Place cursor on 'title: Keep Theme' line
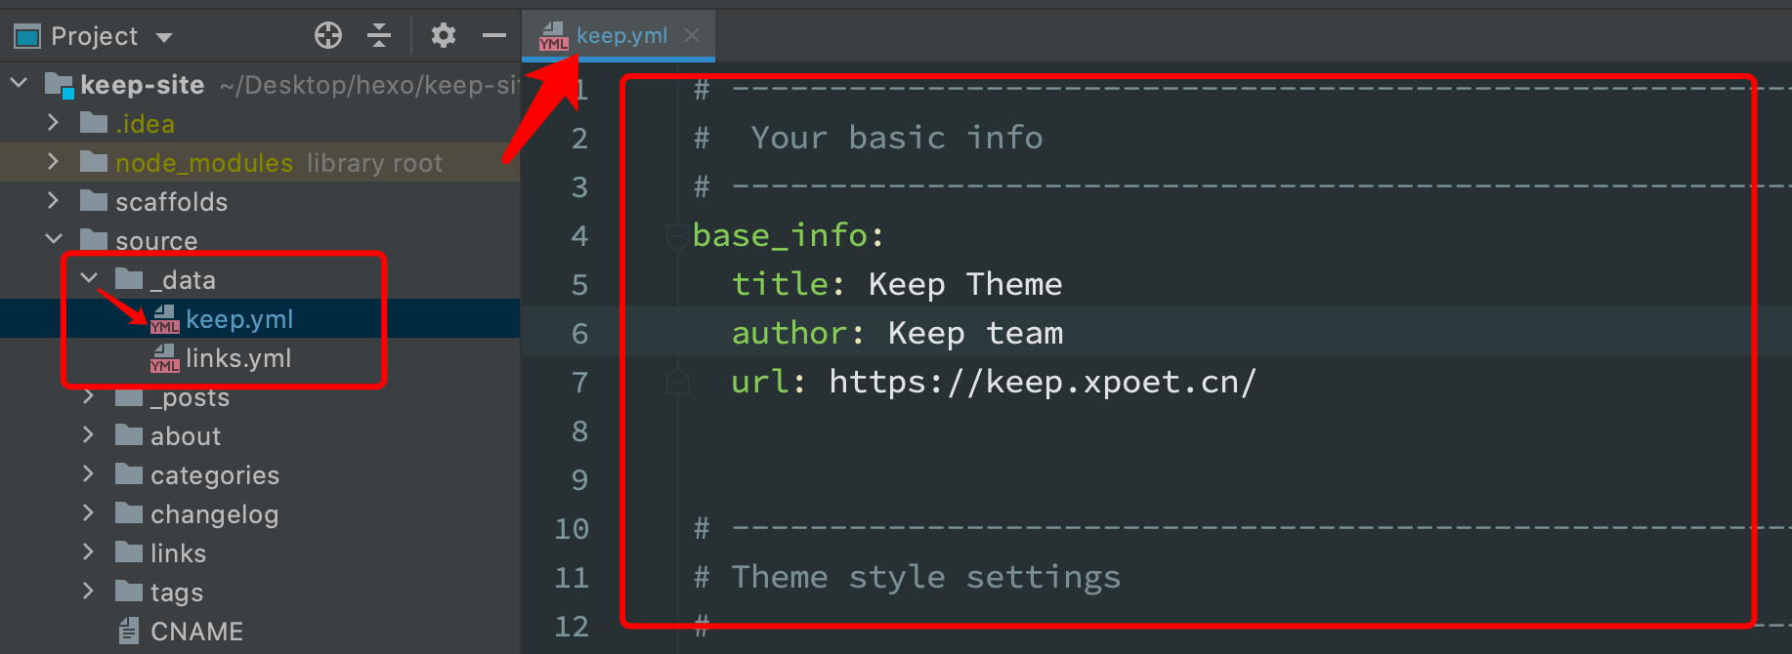 [x=897, y=284]
